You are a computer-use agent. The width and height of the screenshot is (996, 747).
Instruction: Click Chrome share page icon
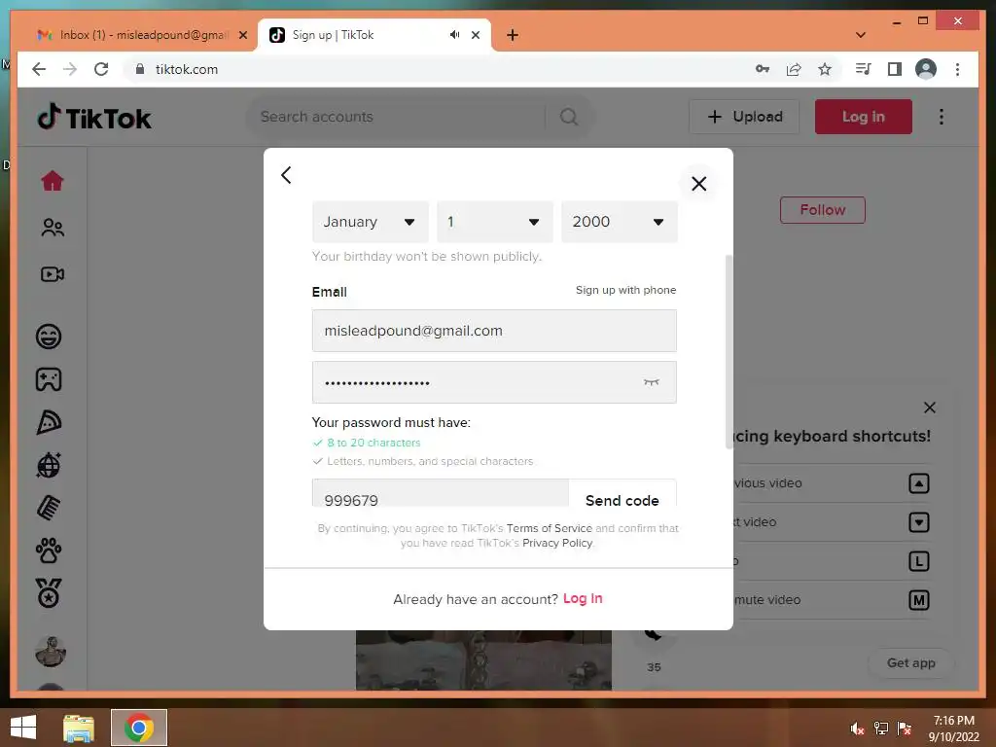(794, 69)
